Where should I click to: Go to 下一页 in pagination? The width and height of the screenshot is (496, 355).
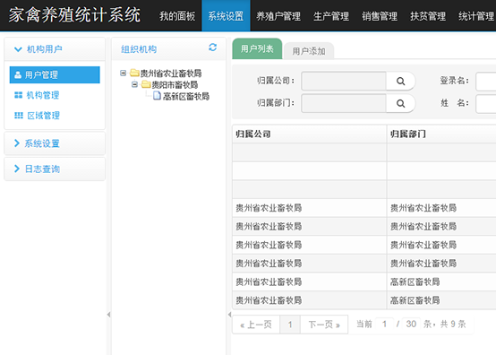pos(324,325)
